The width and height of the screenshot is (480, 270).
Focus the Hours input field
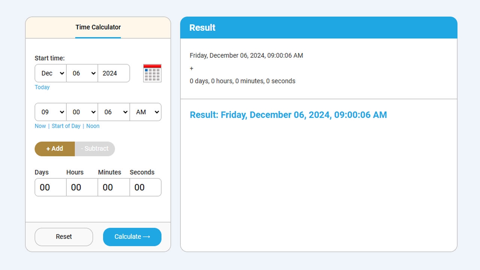coord(82,187)
